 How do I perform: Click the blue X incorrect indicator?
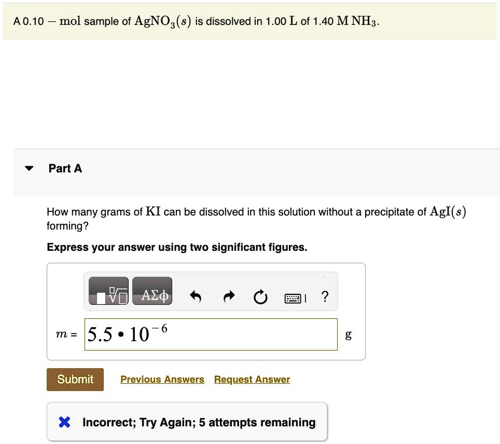pos(64,422)
